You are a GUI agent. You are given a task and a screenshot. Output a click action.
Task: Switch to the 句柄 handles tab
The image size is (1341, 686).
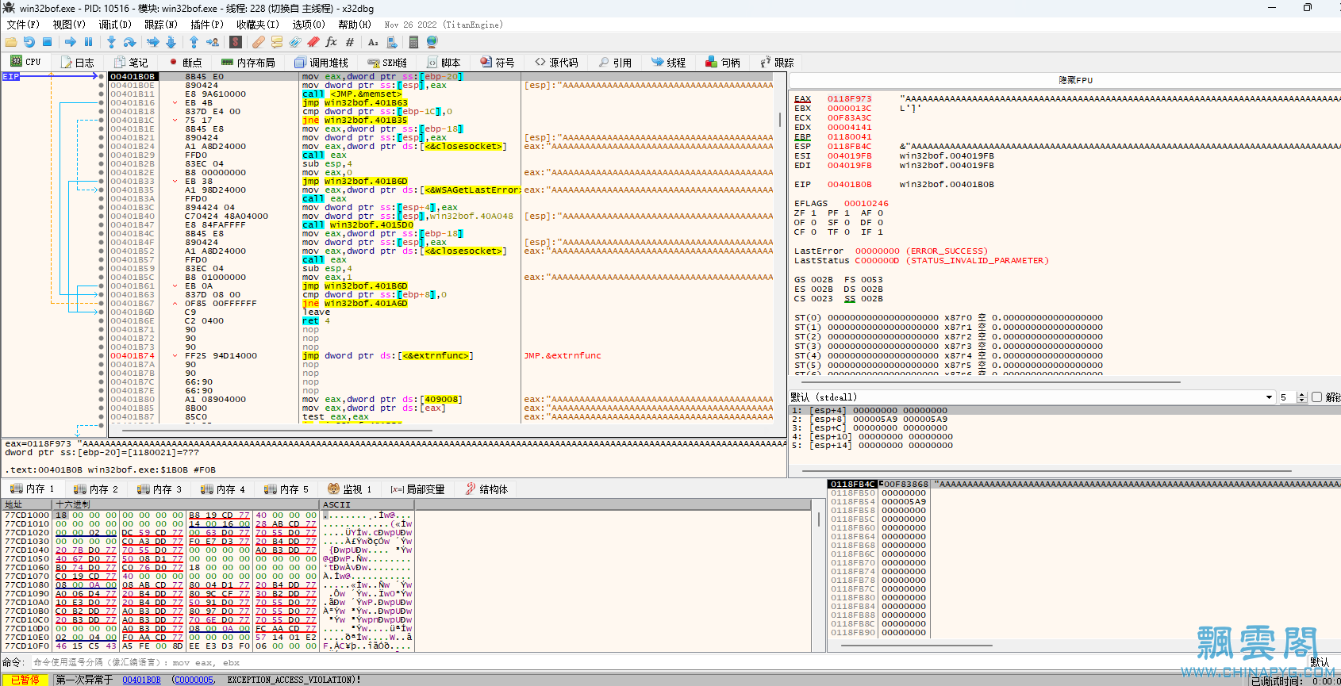click(723, 62)
